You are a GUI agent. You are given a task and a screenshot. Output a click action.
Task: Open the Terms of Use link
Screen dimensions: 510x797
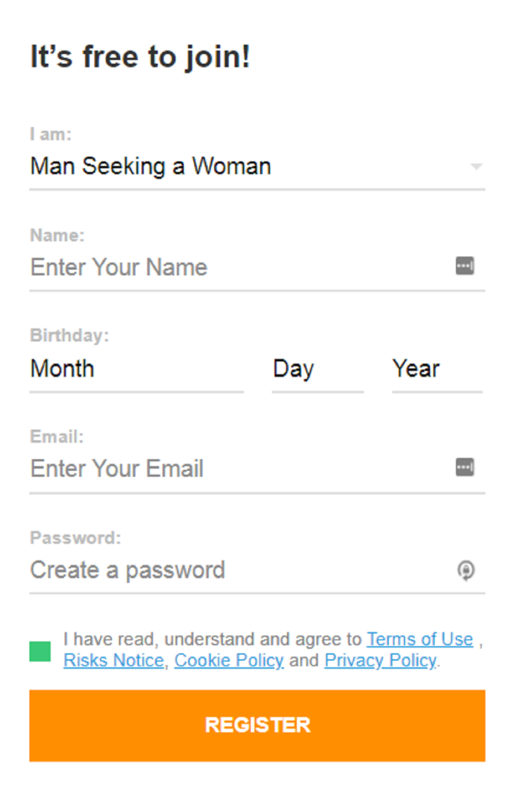419,639
